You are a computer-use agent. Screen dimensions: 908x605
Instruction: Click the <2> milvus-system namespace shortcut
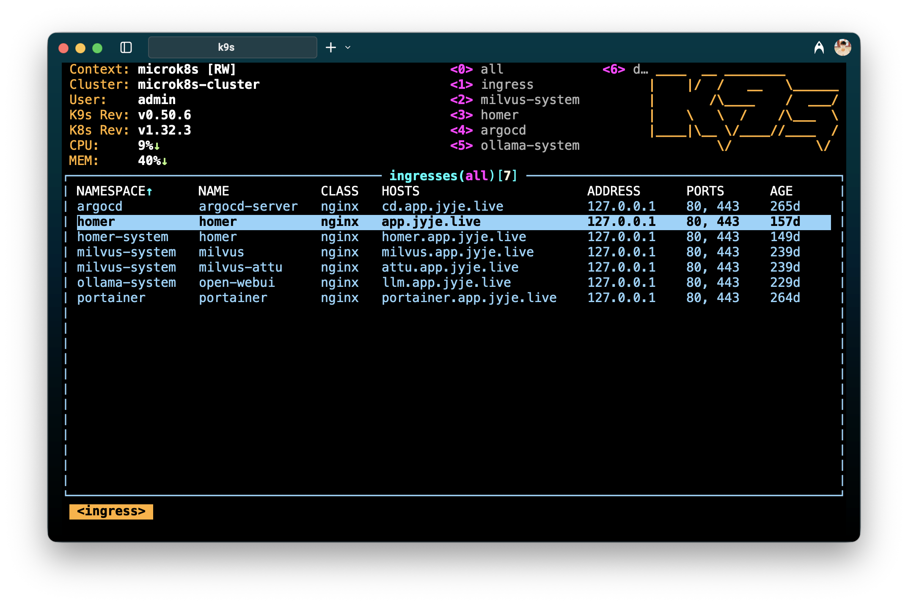click(x=515, y=100)
